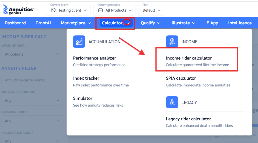Screen dimensions: 258x143
Task: Open the Plan Default dropdown
Action: pyautogui.click(x=151, y=10)
